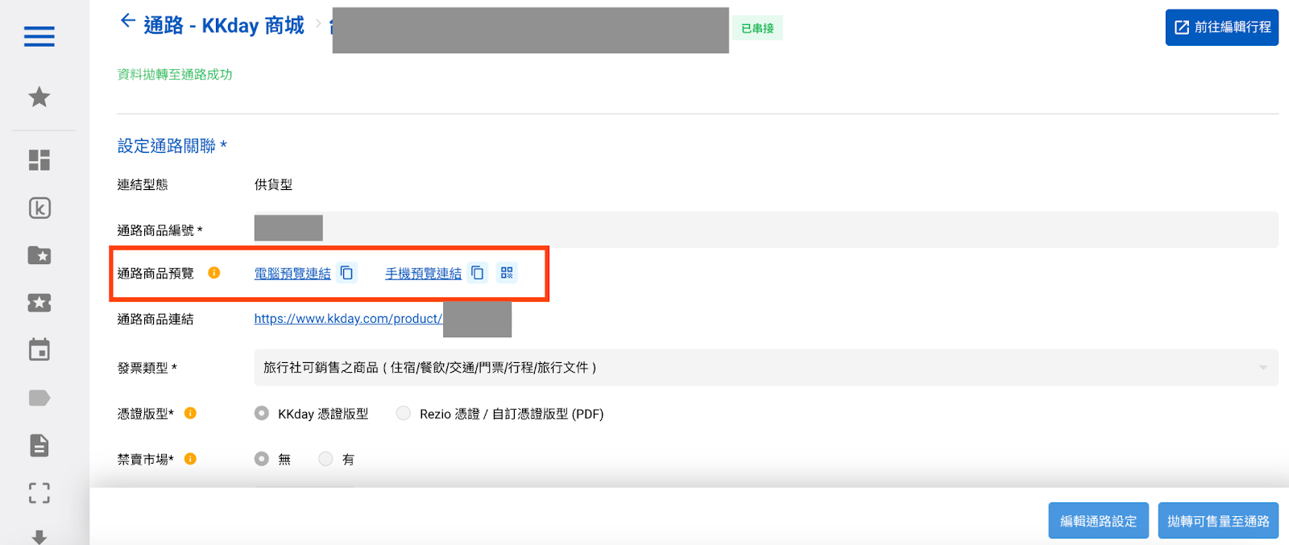
Task: Show info for 通路商品預覽
Action: (214, 273)
